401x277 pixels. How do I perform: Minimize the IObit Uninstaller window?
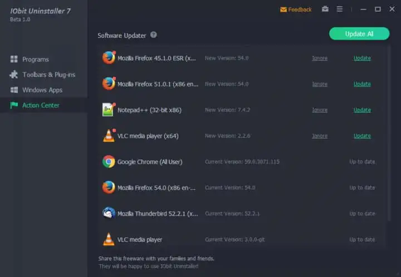tap(363, 9)
